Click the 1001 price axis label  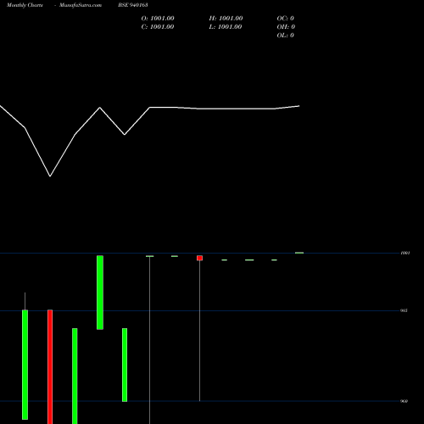(x=405, y=253)
